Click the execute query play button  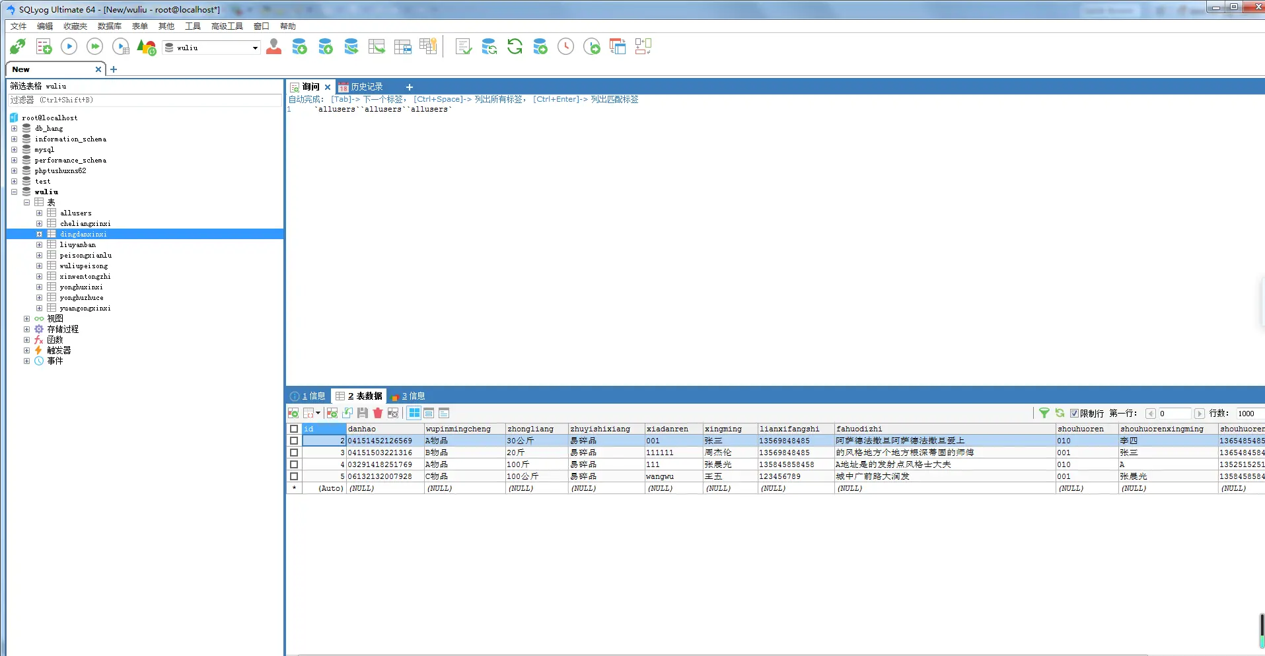(69, 47)
